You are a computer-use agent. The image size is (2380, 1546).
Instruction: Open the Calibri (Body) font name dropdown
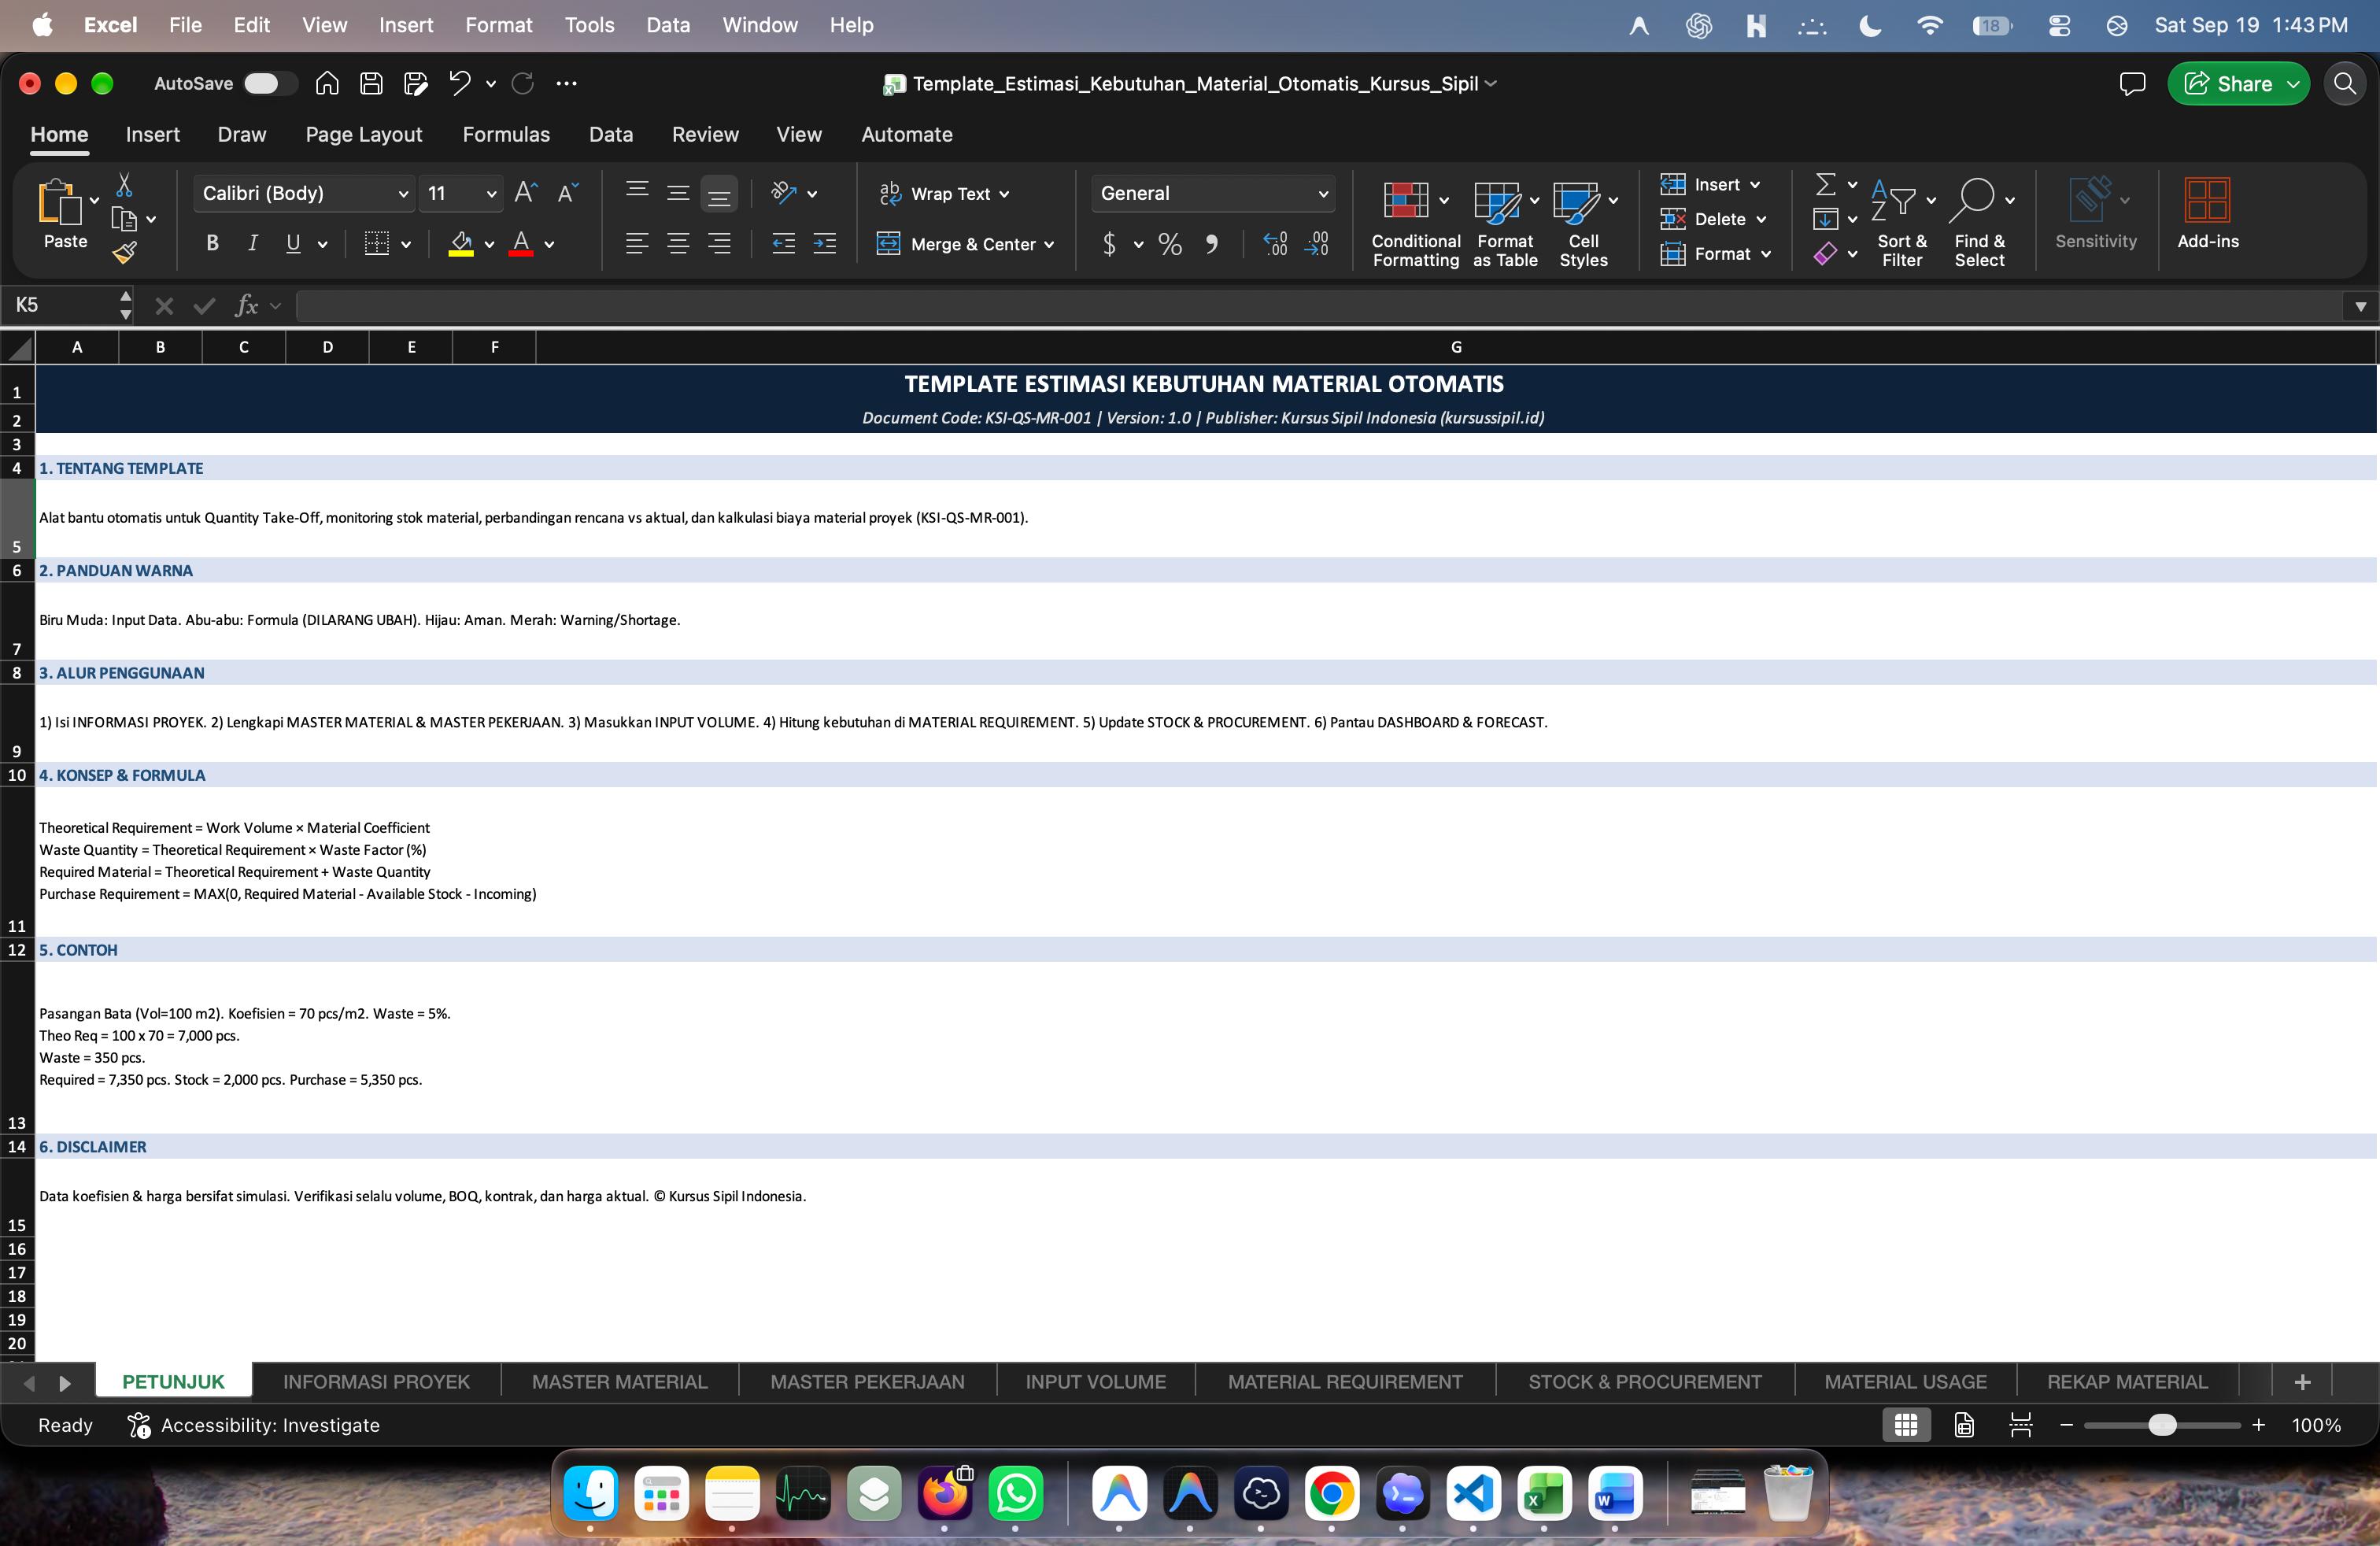click(304, 194)
